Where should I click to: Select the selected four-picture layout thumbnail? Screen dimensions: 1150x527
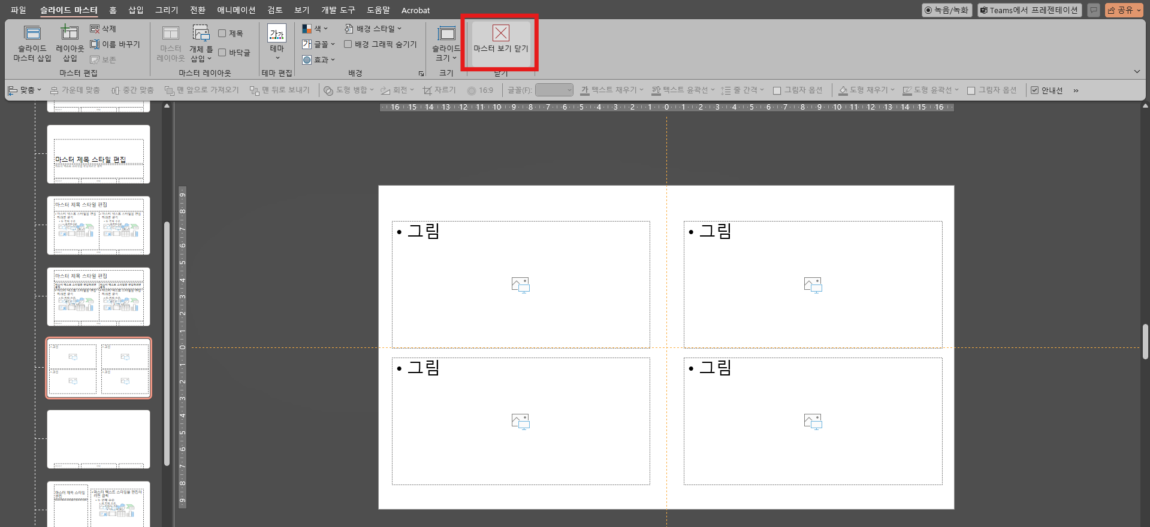98,368
